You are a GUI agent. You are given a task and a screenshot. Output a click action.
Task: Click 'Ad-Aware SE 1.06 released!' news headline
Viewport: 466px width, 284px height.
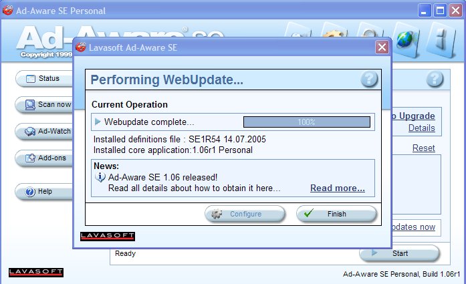point(162,177)
